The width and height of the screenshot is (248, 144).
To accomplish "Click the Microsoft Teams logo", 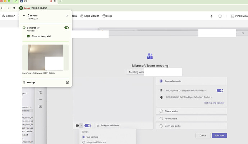I will [150, 56].
